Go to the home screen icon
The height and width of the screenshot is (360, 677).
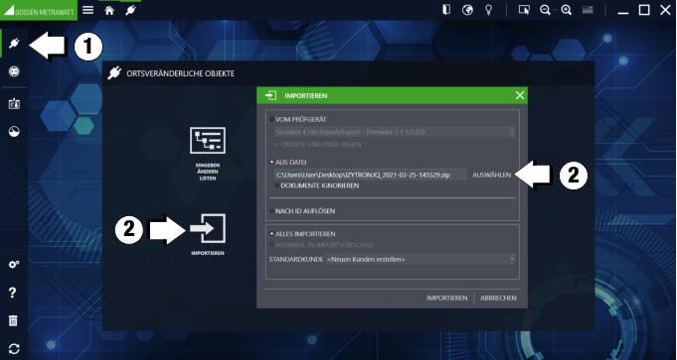click(x=109, y=10)
